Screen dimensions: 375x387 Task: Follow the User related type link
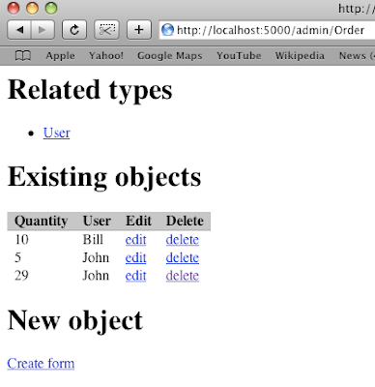tap(57, 133)
